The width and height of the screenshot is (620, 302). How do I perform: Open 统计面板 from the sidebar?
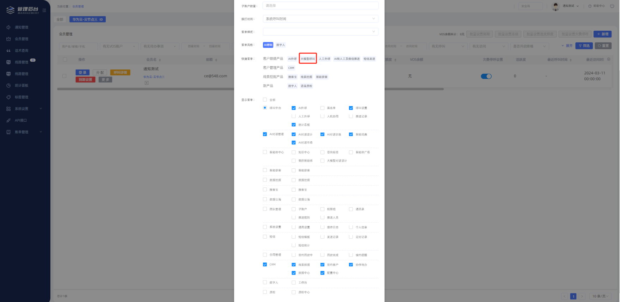click(x=21, y=85)
